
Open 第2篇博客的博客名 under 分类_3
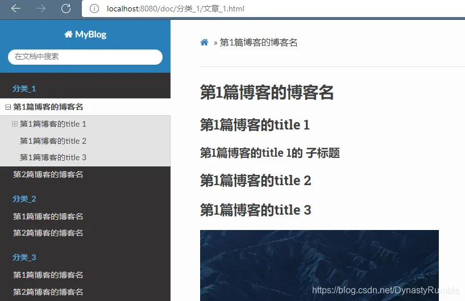click(48, 292)
